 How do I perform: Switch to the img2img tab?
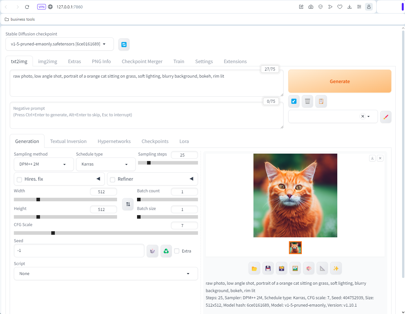click(48, 62)
